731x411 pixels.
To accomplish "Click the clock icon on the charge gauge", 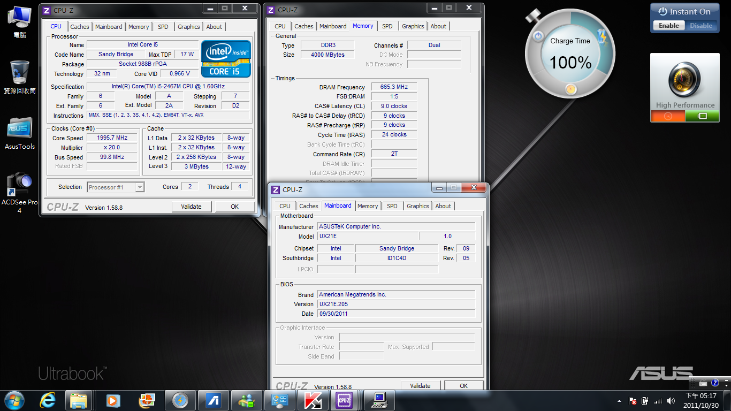I will (570, 89).
